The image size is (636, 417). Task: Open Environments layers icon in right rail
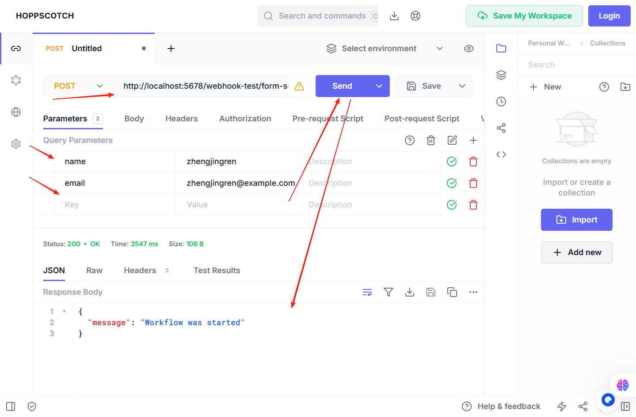pos(501,75)
